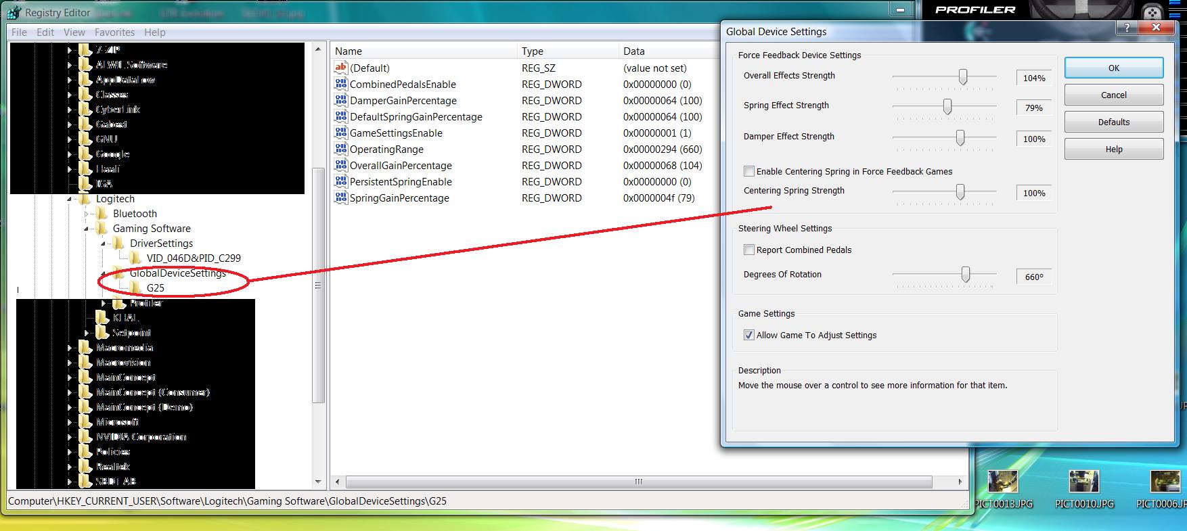Click the Degrees Of Rotation 660° field
1187x531 pixels.
pyautogui.click(x=1034, y=277)
